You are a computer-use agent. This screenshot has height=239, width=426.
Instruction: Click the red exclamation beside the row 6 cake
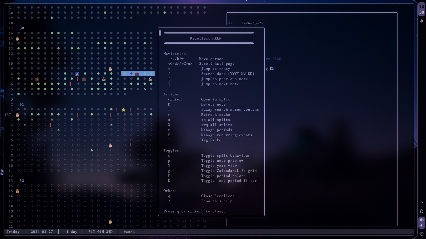(x=130, y=145)
